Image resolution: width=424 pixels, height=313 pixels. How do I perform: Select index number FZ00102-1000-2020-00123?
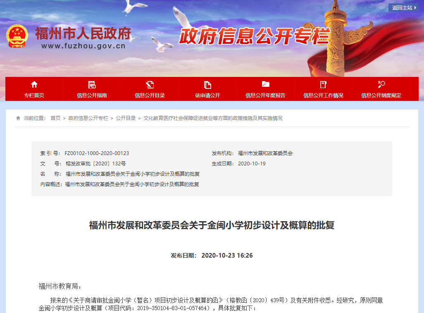tap(97, 153)
